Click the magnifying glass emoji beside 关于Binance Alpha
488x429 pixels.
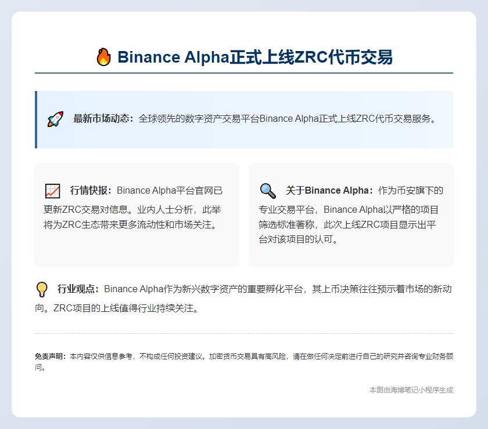click(x=268, y=191)
